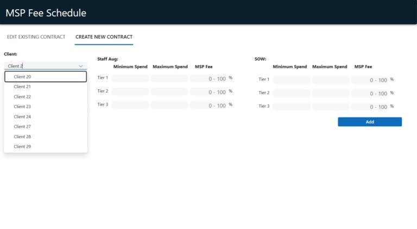Click SOW Tier 1 Minimum Spend field
The width and height of the screenshot is (417, 229).
point(292,80)
